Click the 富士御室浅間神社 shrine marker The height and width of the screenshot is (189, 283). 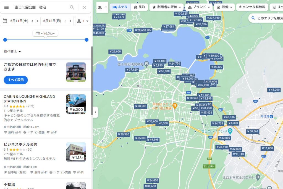click(x=146, y=64)
